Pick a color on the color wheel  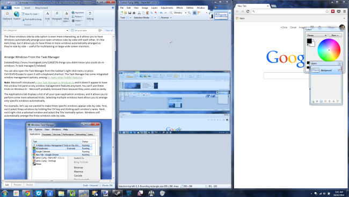pos(329,50)
